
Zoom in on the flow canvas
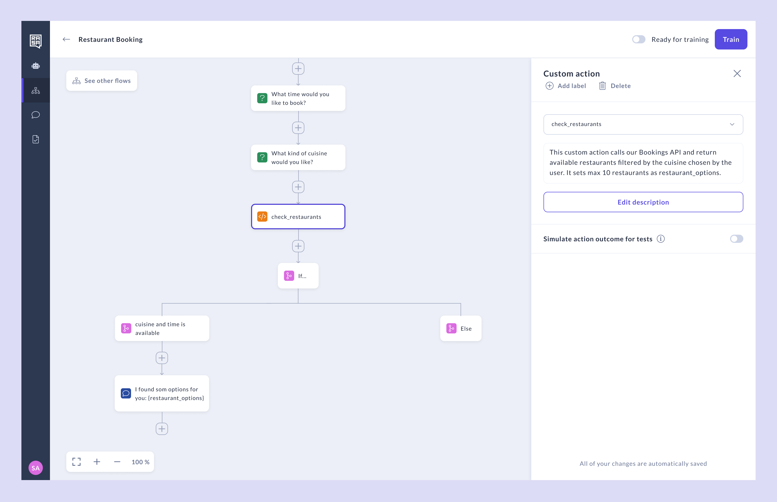(x=97, y=462)
